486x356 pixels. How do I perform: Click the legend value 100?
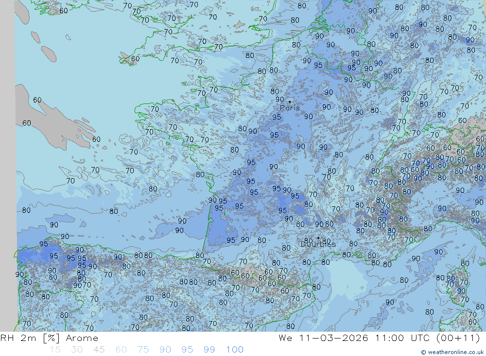point(235,350)
